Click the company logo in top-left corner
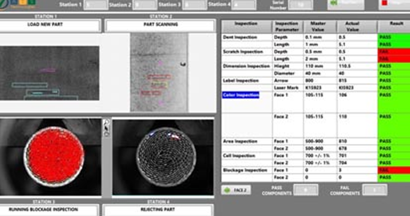The image size is (410, 216). (18, 4)
